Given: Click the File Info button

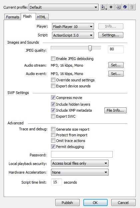Looking at the screenshot, I should pos(115,110).
